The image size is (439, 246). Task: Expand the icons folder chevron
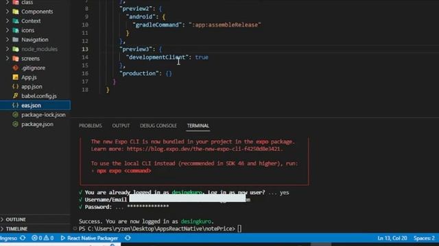tap(8, 30)
